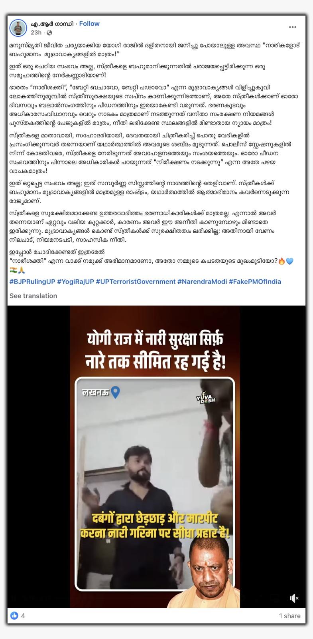Open the #YogiRajUP hashtag
The image size is (313, 639).
tap(75, 282)
